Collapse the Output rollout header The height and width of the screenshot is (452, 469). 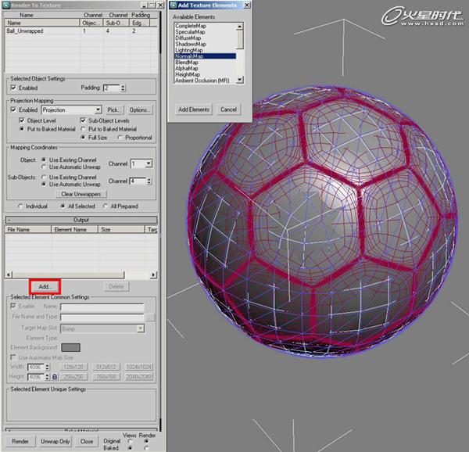[x=81, y=220]
